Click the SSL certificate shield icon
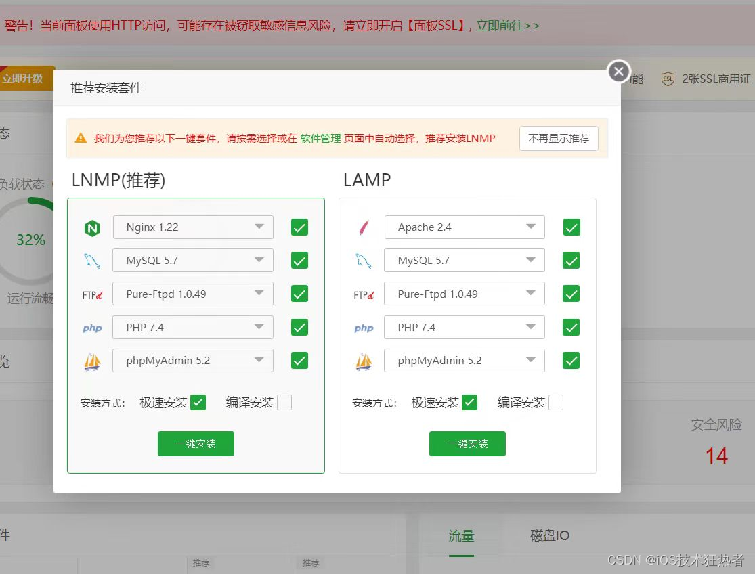This screenshot has height=574, width=755. click(x=668, y=79)
